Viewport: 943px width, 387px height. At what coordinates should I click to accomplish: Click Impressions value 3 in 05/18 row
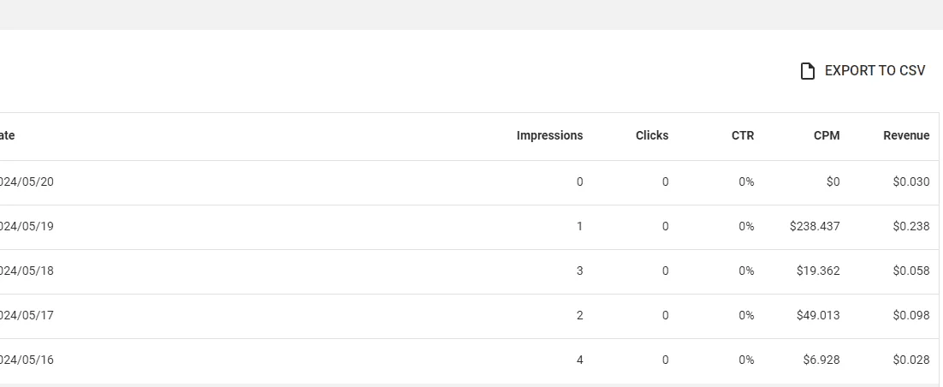580,271
